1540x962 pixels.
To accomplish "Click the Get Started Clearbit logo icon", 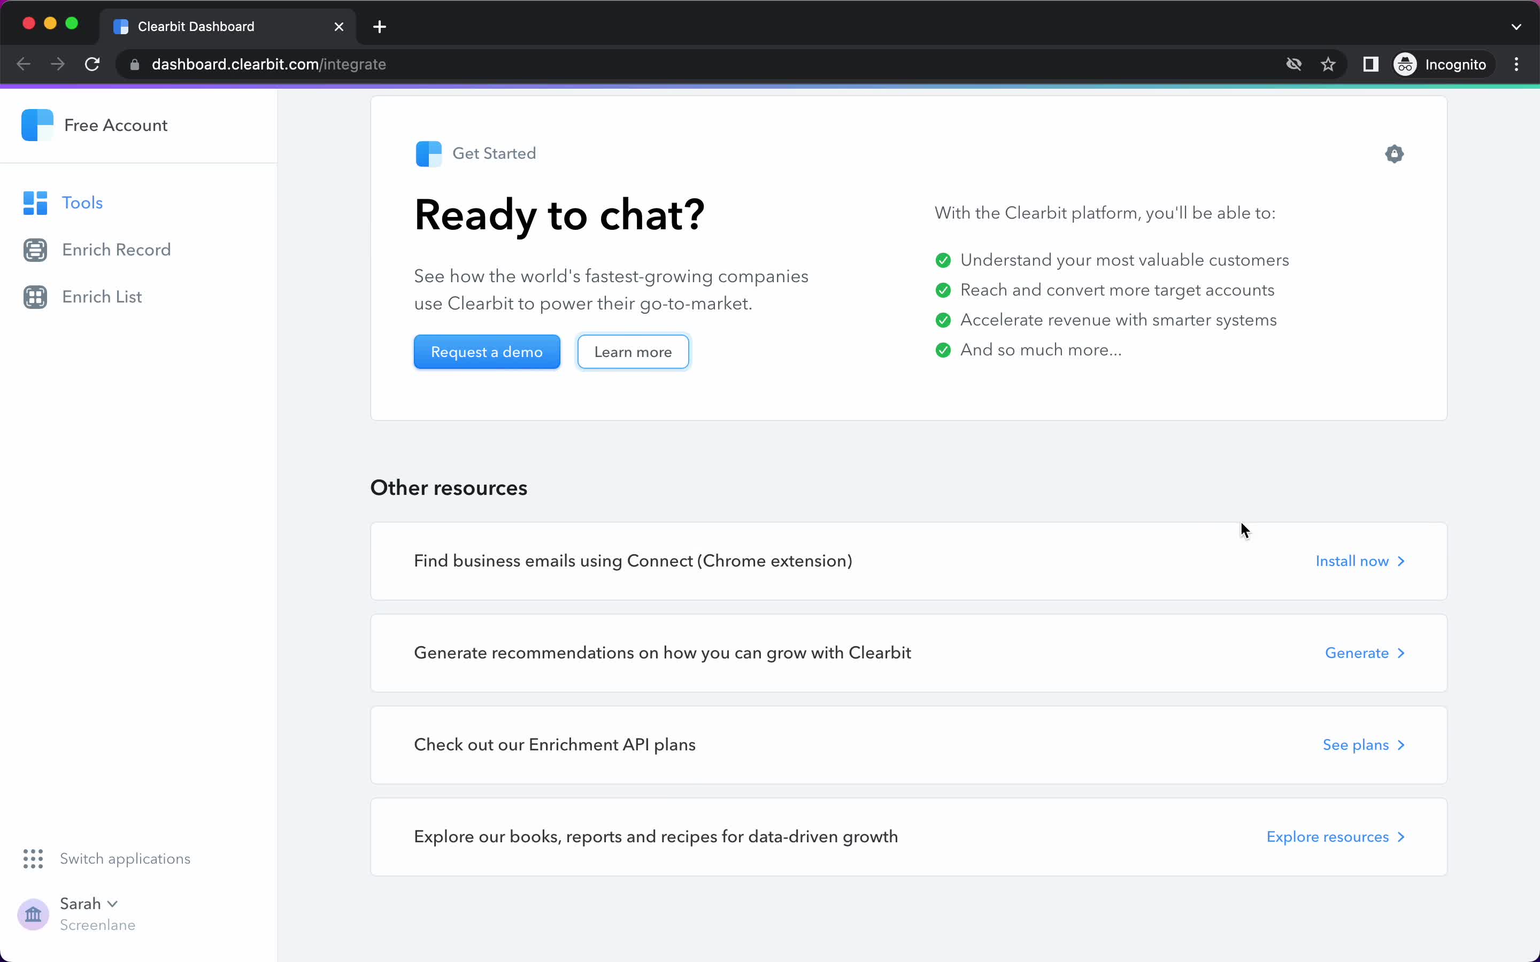I will click(x=429, y=153).
